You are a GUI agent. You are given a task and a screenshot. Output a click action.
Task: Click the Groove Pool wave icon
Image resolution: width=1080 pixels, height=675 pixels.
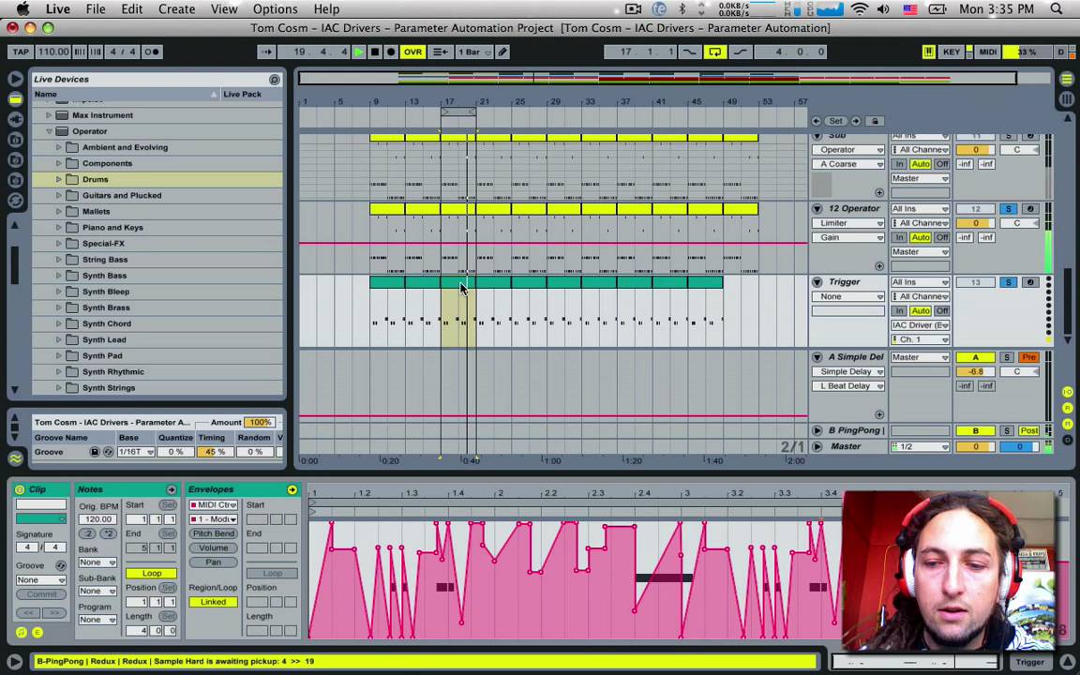click(x=15, y=458)
